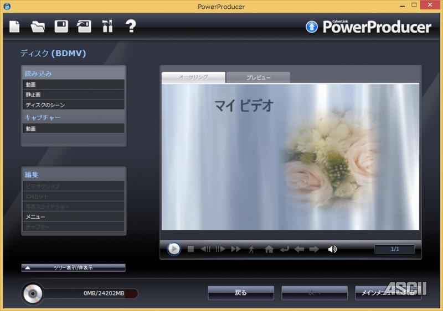The image size is (443, 311).
Task: Select 静止画 under 読み込み
Action: pyautogui.click(x=74, y=95)
